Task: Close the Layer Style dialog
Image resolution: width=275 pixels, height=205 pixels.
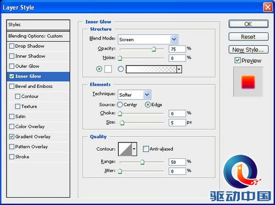Action: pyautogui.click(x=268, y=8)
